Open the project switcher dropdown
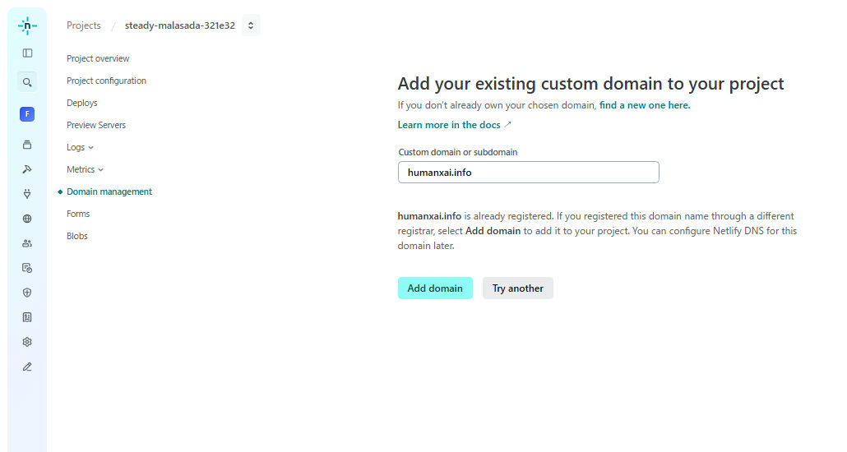Screen dimensions: 847x452 click(251, 25)
